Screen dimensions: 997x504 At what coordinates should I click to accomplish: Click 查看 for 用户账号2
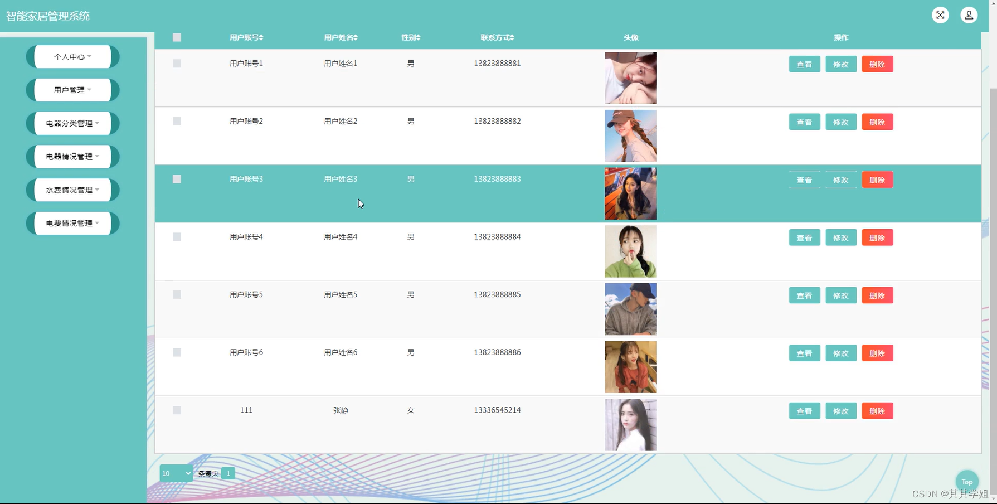[x=804, y=122]
